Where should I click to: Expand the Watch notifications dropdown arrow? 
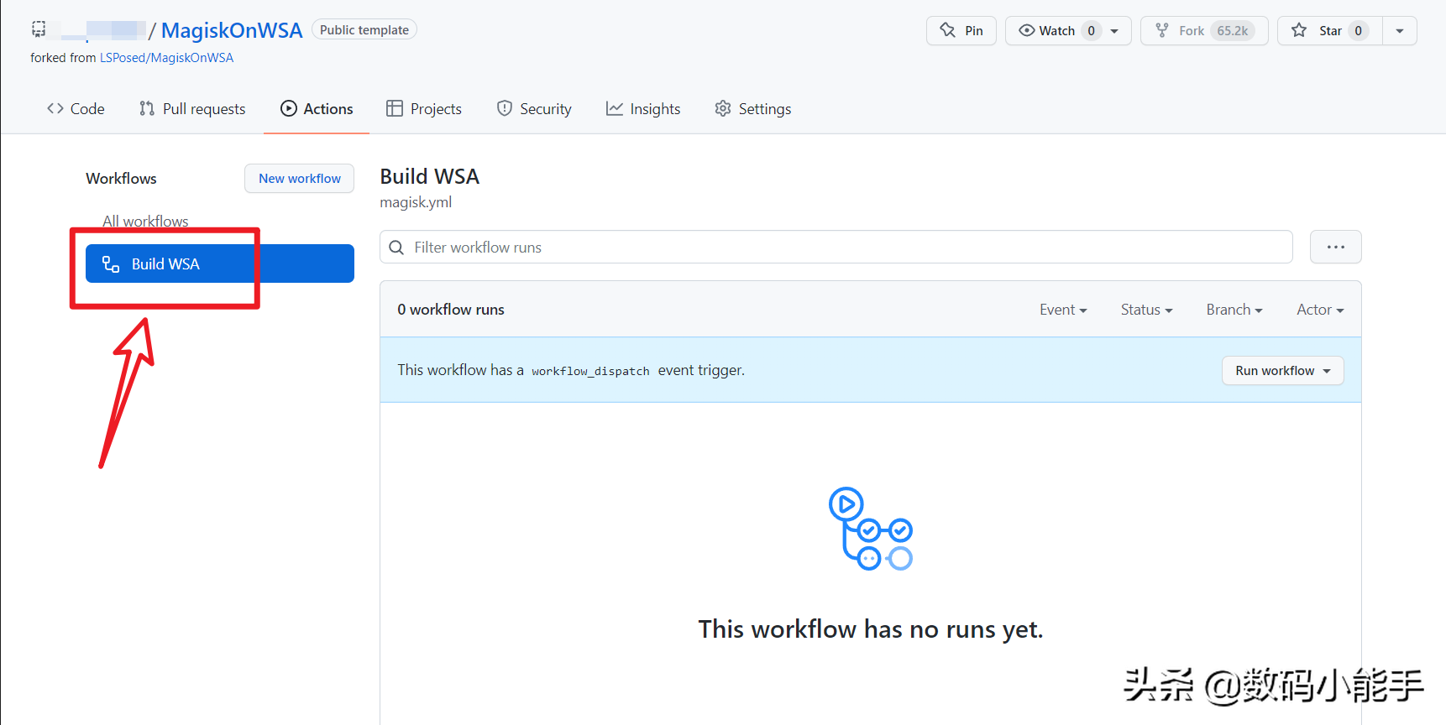1115,31
